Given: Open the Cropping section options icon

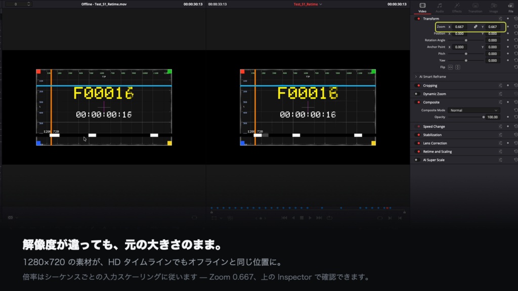Looking at the screenshot, I should click(500, 85).
